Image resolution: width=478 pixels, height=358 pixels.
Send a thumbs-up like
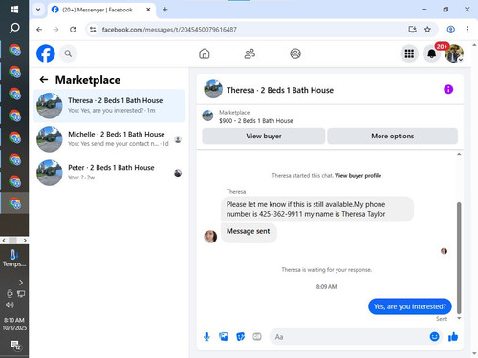453,336
